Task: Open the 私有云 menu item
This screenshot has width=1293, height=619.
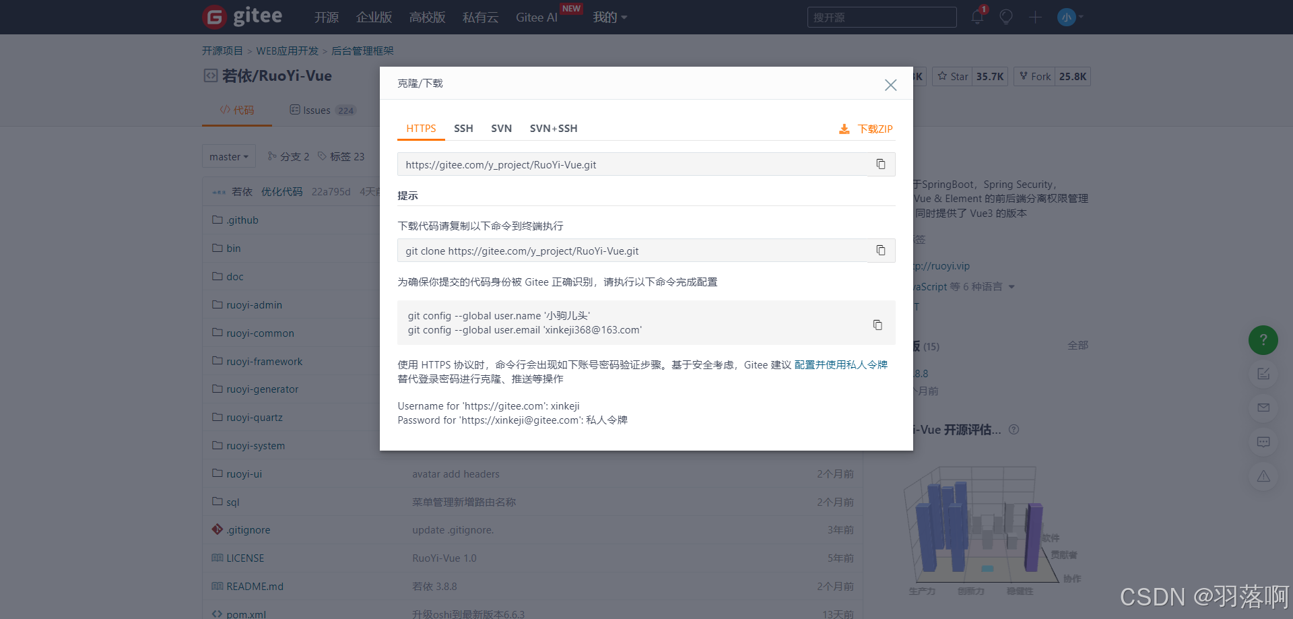Action: (x=481, y=18)
